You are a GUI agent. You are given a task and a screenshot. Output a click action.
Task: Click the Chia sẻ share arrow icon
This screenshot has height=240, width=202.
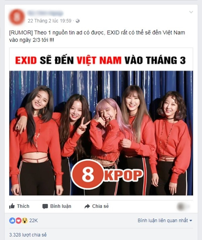click(87, 206)
